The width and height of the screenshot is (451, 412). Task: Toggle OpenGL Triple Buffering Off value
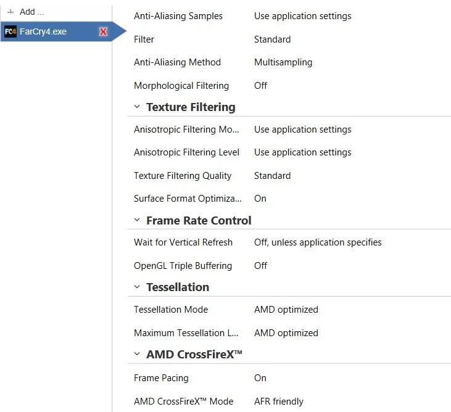[260, 266]
